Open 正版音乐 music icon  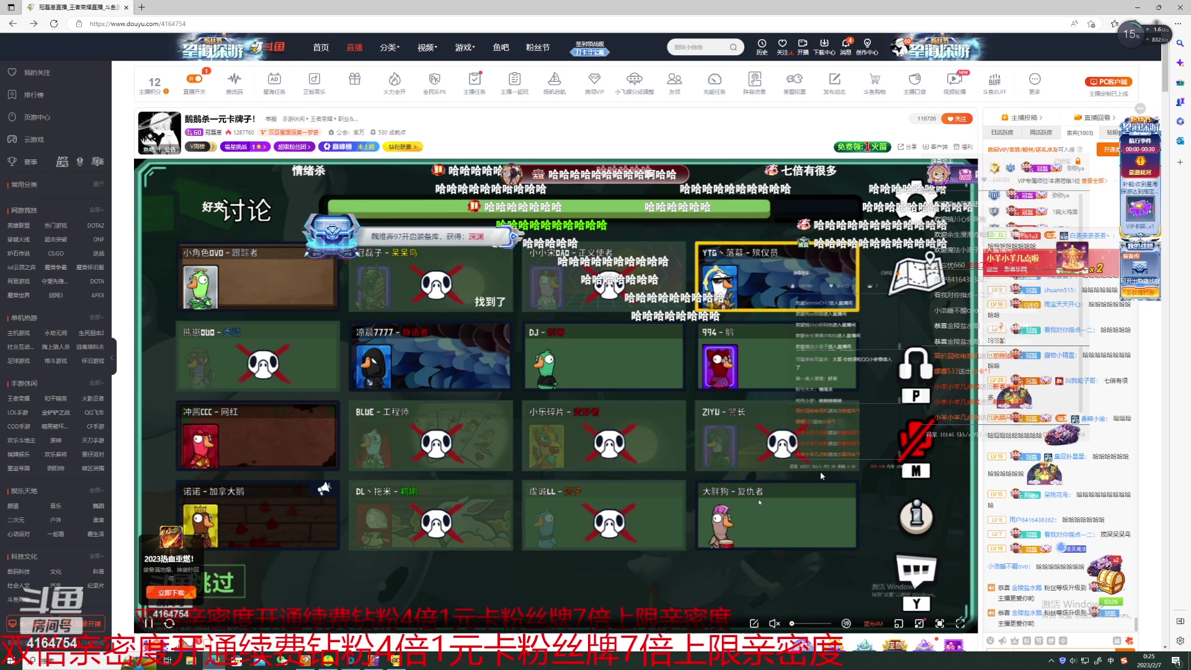click(x=314, y=83)
